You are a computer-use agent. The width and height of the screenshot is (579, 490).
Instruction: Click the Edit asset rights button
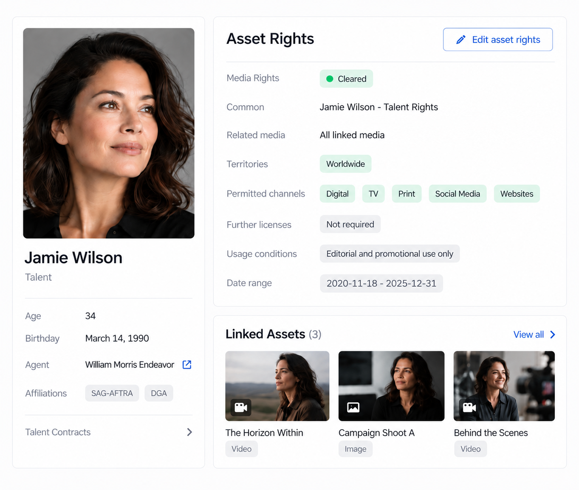click(498, 40)
